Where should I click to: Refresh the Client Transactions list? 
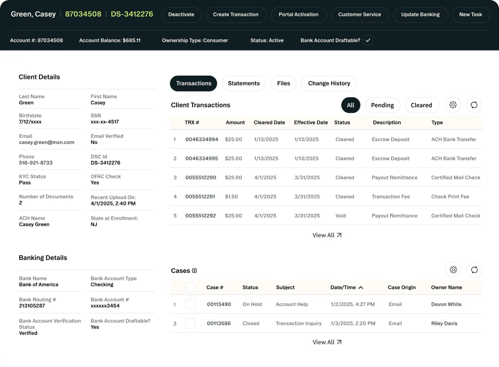474,105
